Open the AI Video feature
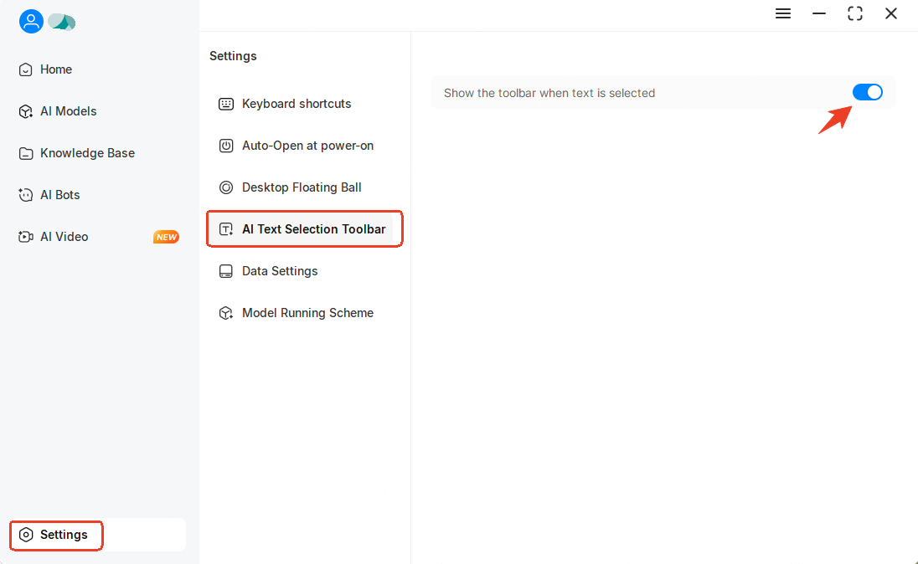The height and width of the screenshot is (564, 918). coord(63,236)
